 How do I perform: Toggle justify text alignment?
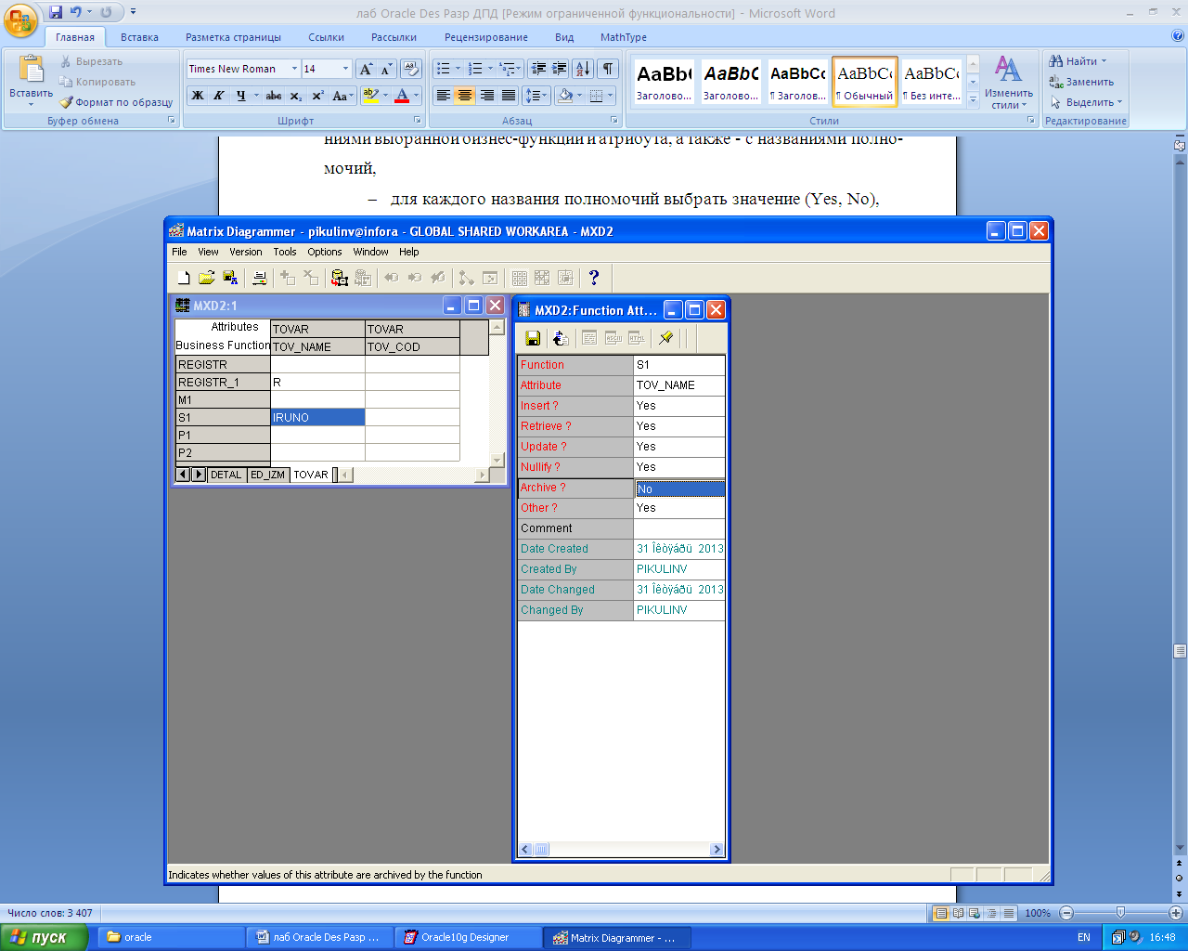(509, 95)
